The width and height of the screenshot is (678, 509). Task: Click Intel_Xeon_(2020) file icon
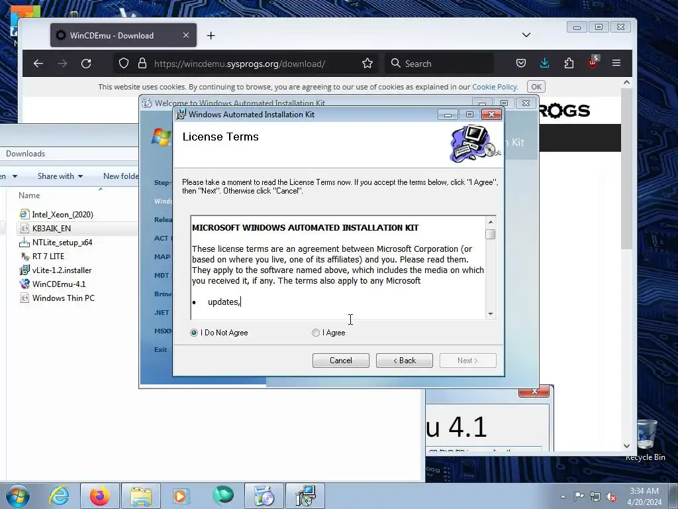point(24,214)
